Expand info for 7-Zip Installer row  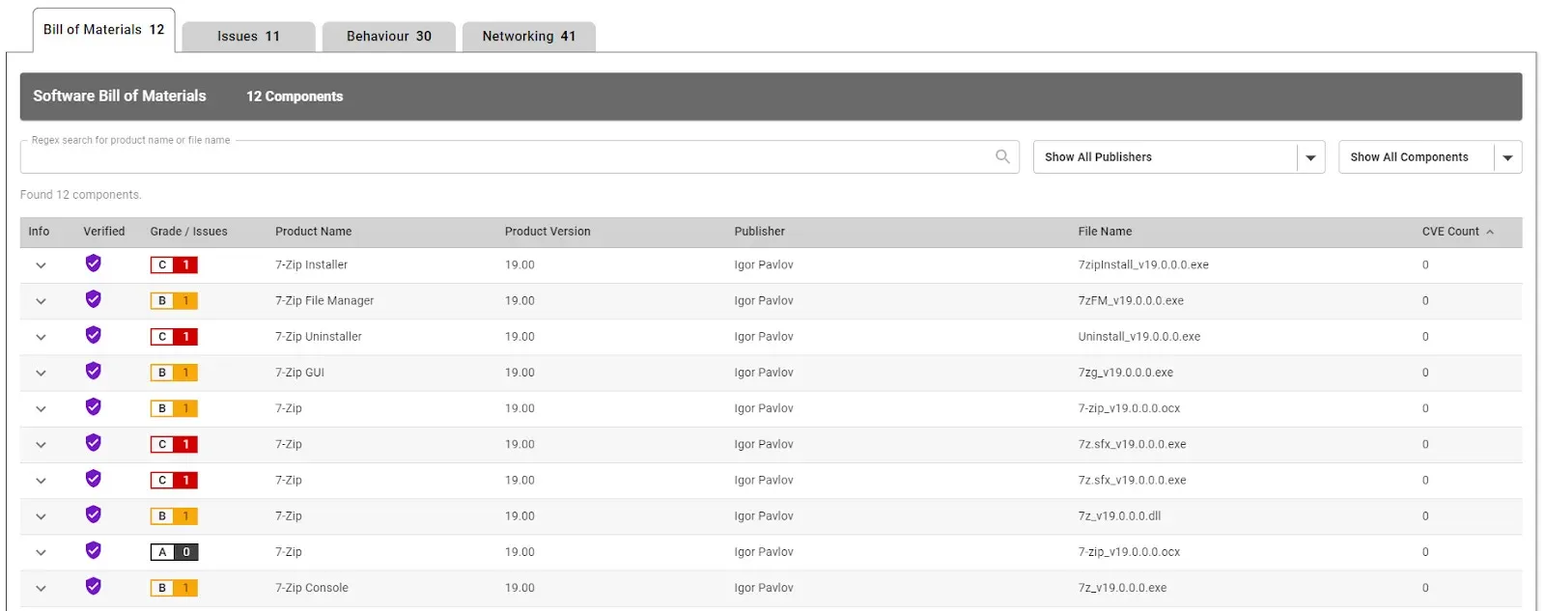(41, 265)
